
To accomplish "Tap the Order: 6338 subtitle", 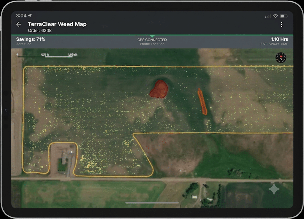I will [40, 31].
